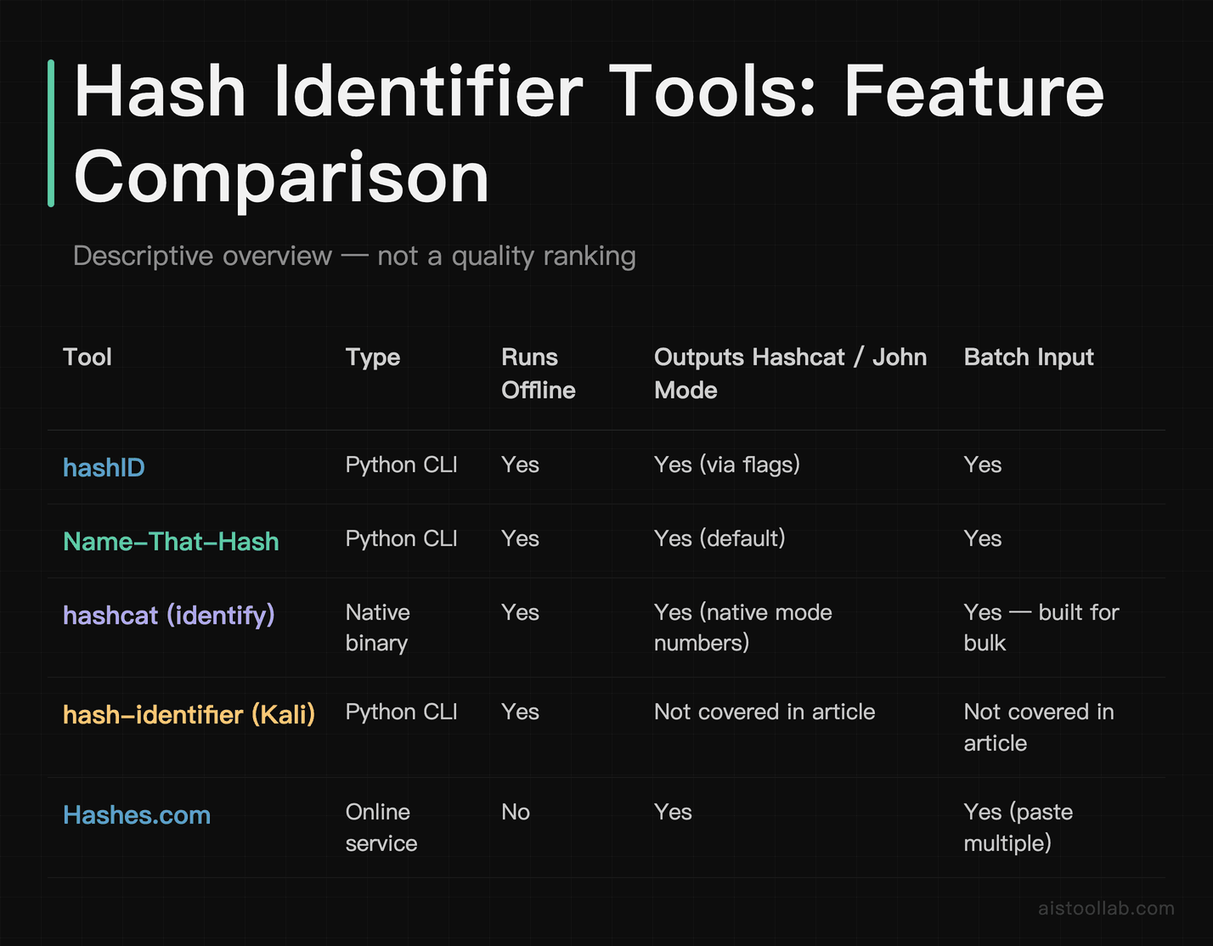
Task: Click 'Python CLI' in the hashID row
Action: pyautogui.click(x=402, y=465)
